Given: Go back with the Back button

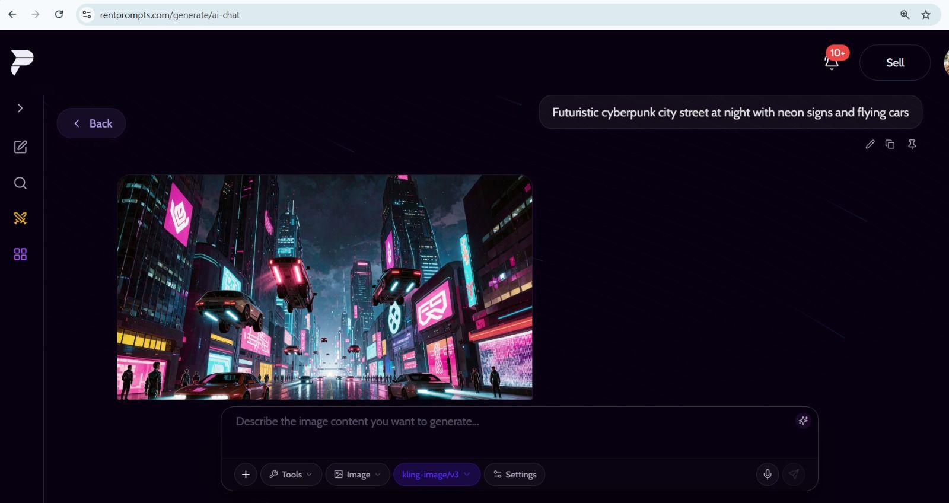Looking at the screenshot, I should pyautogui.click(x=91, y=123).
